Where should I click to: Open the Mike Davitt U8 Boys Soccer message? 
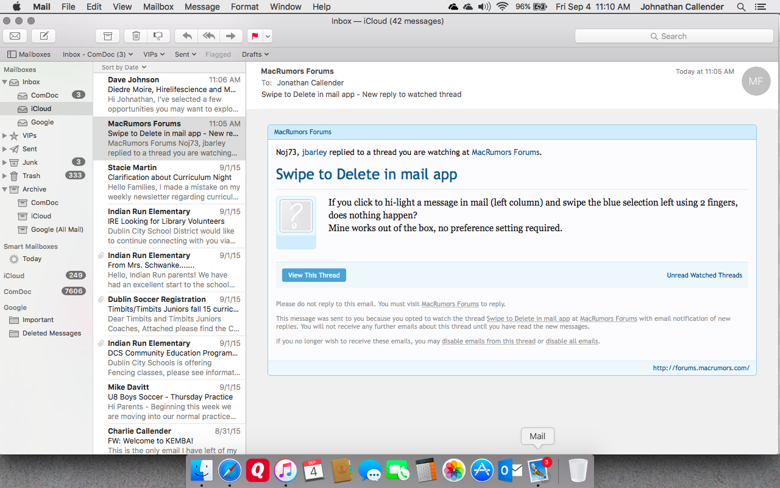pos(169,402)
